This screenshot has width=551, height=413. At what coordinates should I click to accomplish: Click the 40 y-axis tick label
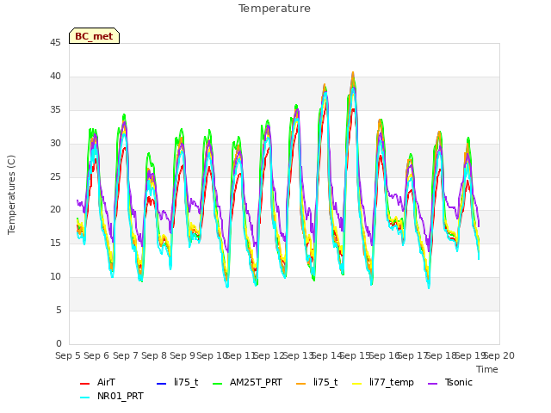[55, 77]
